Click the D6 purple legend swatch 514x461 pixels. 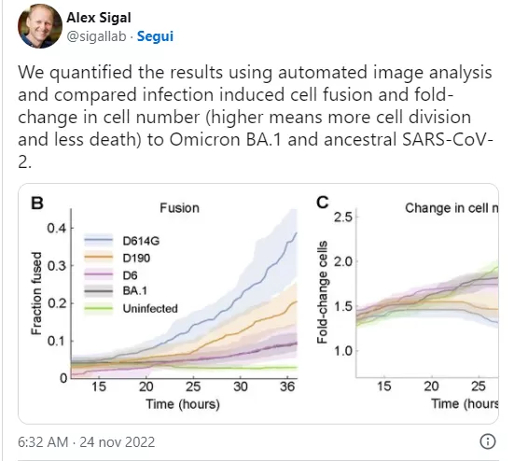click(x=98, y=274)
